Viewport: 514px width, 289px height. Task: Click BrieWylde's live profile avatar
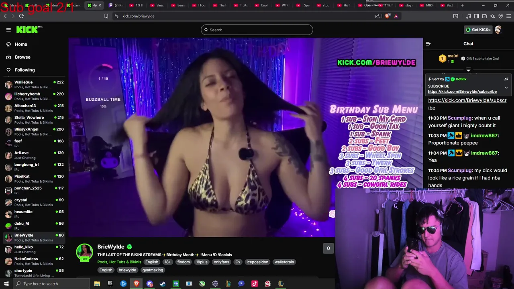point(85,252)
